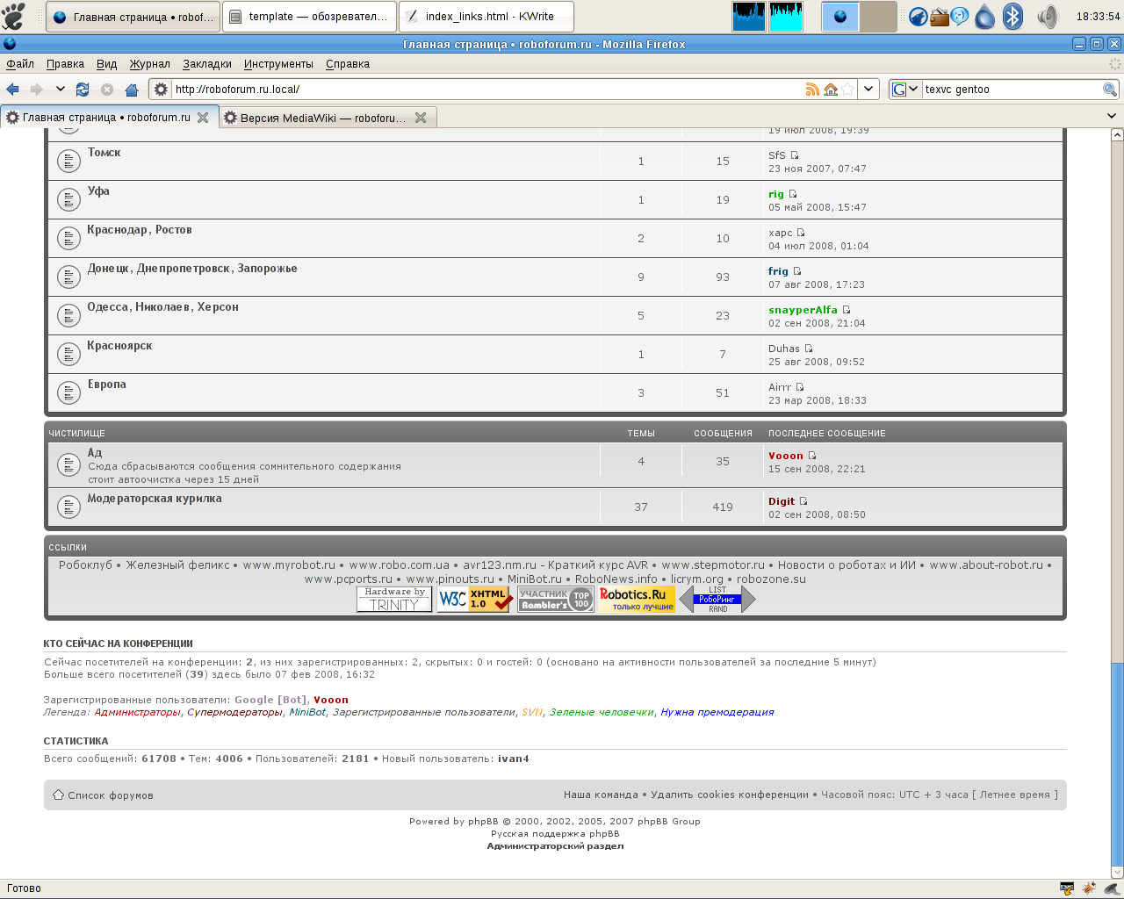This screenshot has width=1124, height=899.
Task: Switch to the Версия MediaWiki tab
Action: (x=322, y=118)
